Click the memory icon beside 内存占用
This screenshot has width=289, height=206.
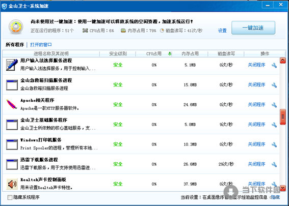123,31
